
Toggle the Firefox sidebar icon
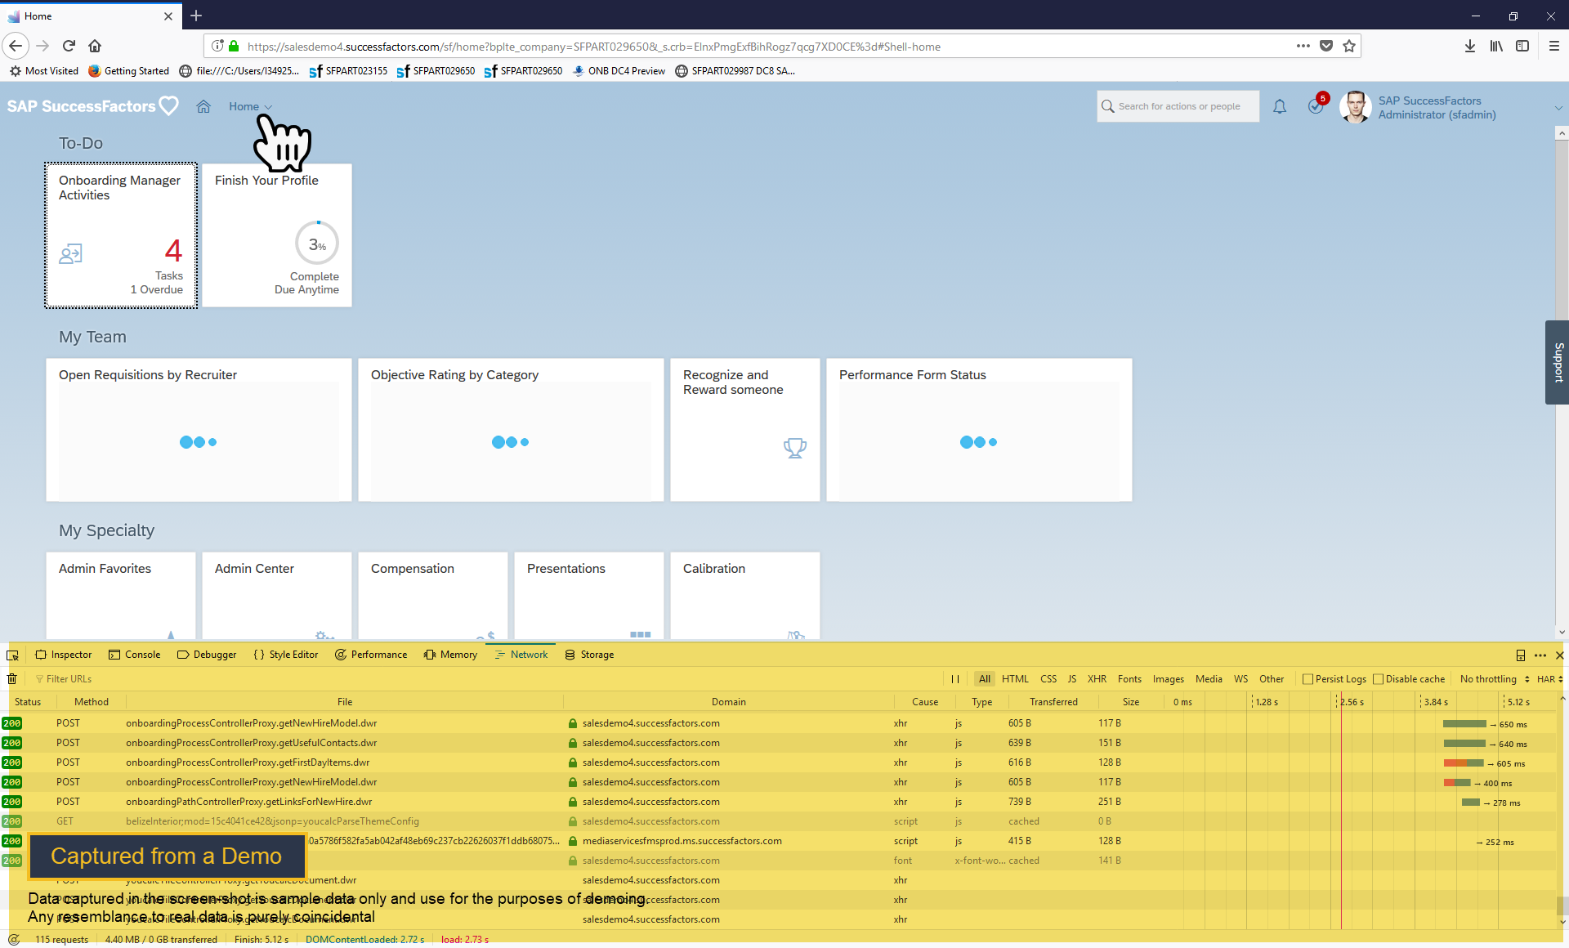click(x=1522, y=46)
